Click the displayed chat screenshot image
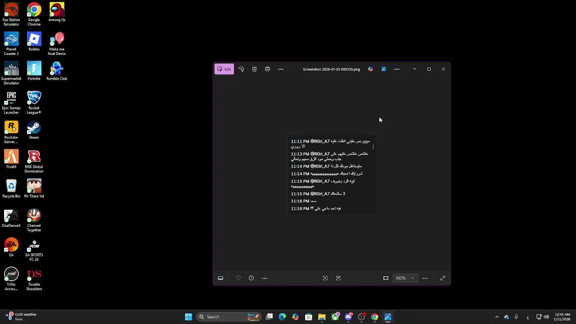This screenshot has width=576, height=324. pos(332,175)
